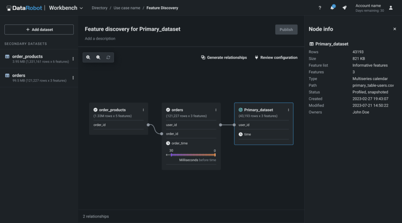402x223 pixels.
Task: Select orders in secondary datasets list
Action: click(x=39, y=78)
